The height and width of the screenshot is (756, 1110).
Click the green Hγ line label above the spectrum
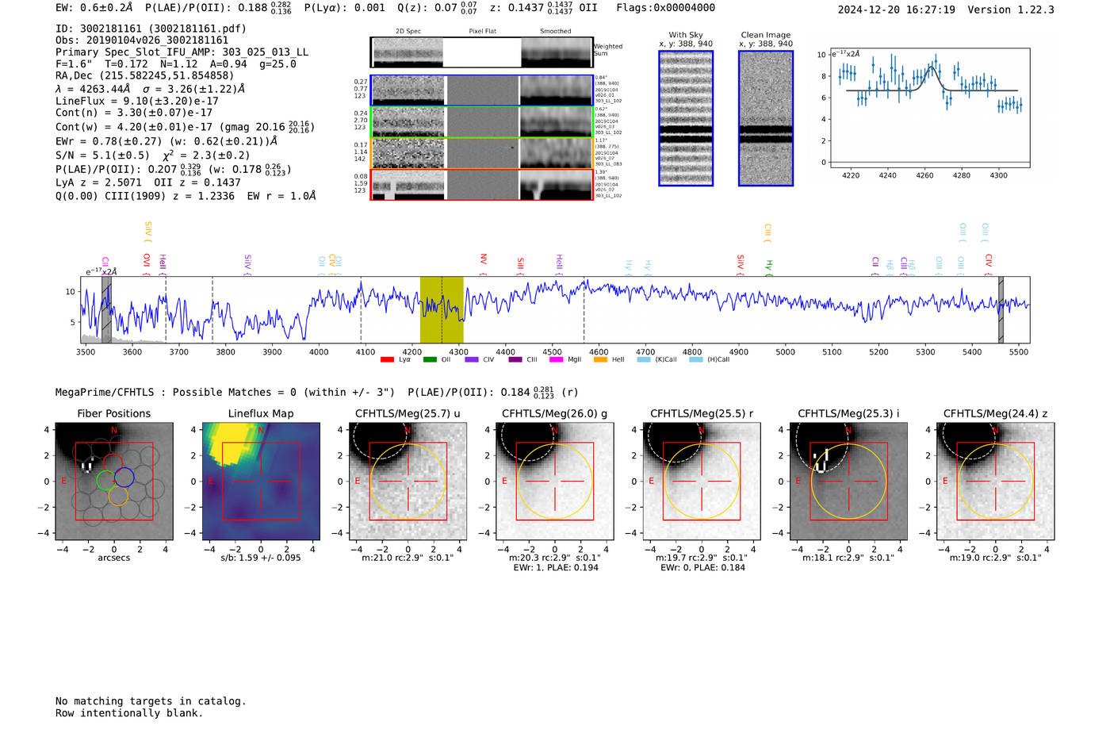point(768,267)
